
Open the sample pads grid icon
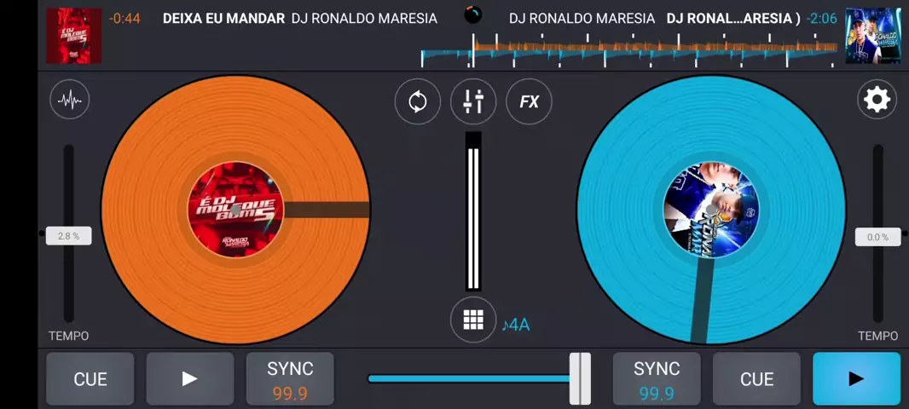[x=473, y=320]
